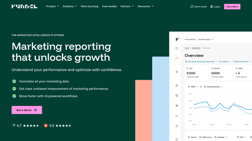252x141 pixels.
Task: Click the Home icon in the dashboard sidebar
Action: (177, 48)
